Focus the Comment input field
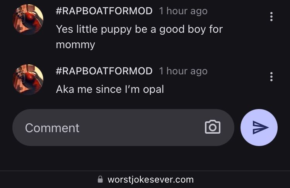The height and width of the screenshot is (188, 290). [116, 128]
